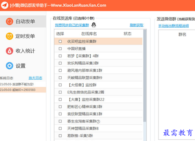Check 避风港内部单采集1群 checkbox
Screen dimensions: 195x141
click(x=60, y=70)
